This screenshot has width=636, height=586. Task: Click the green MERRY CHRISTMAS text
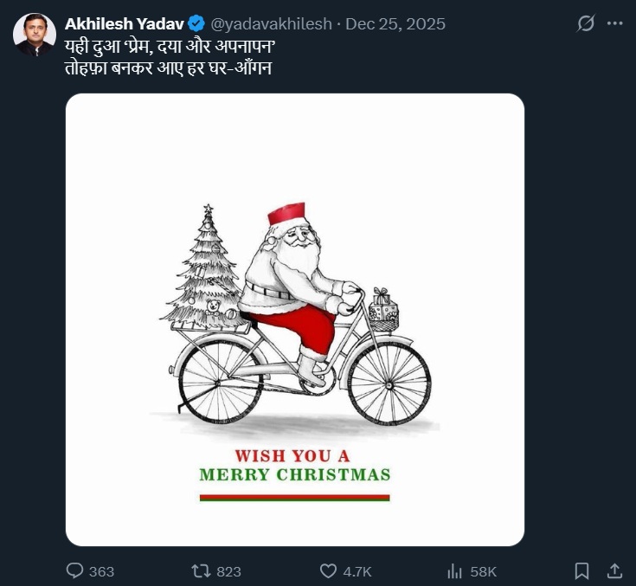[x=294, y=475]
